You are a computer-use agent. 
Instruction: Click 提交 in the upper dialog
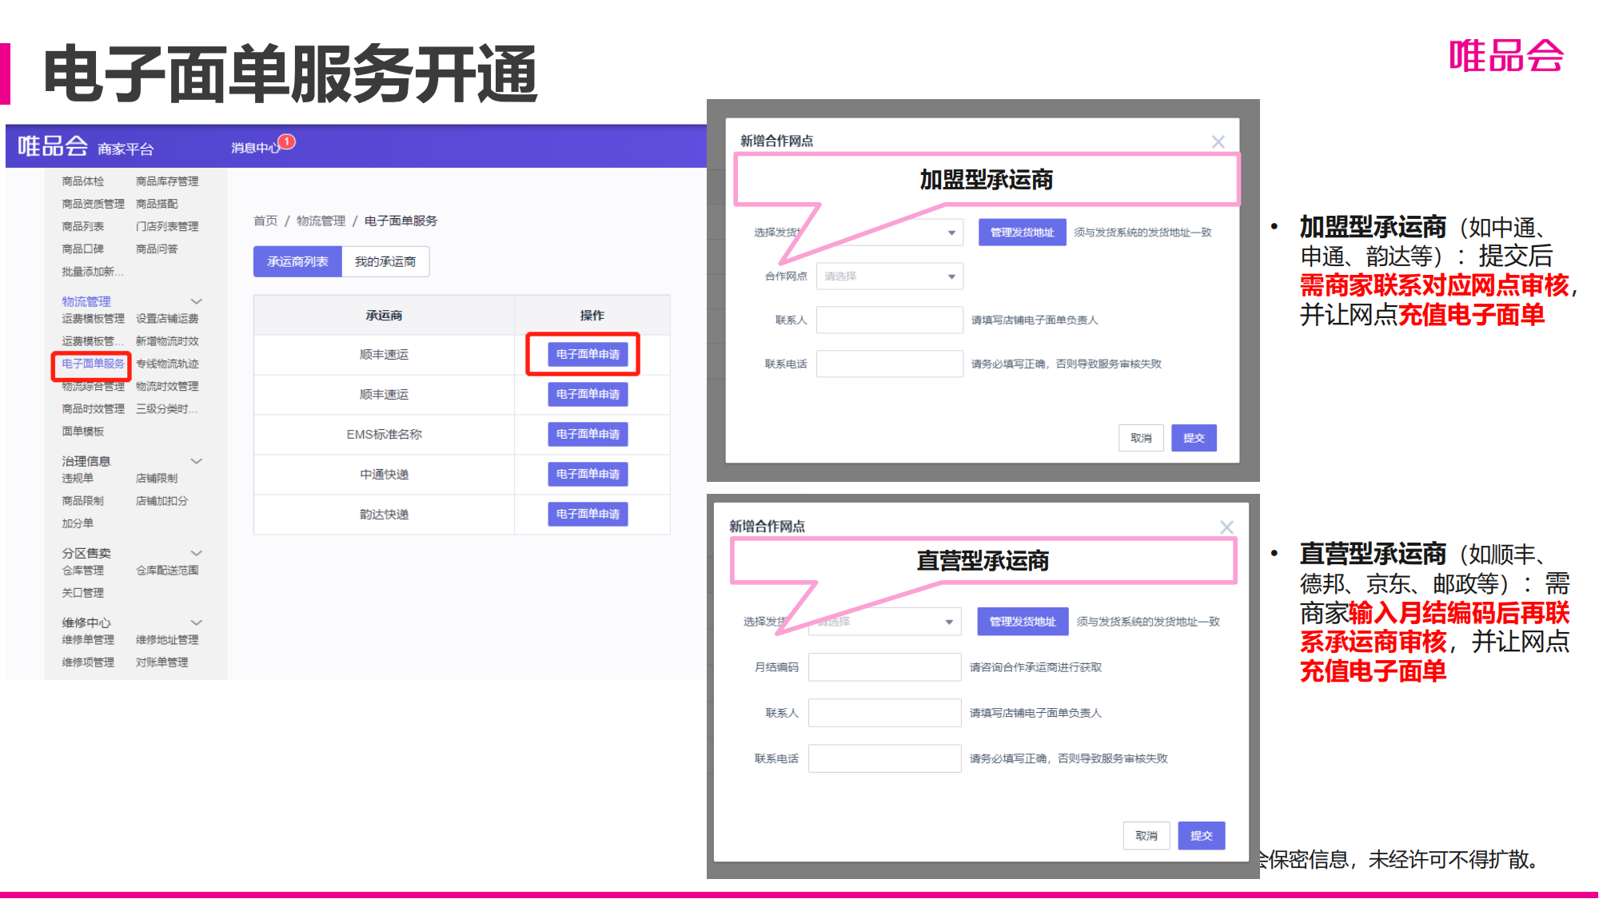click(x=1194, y=438)
